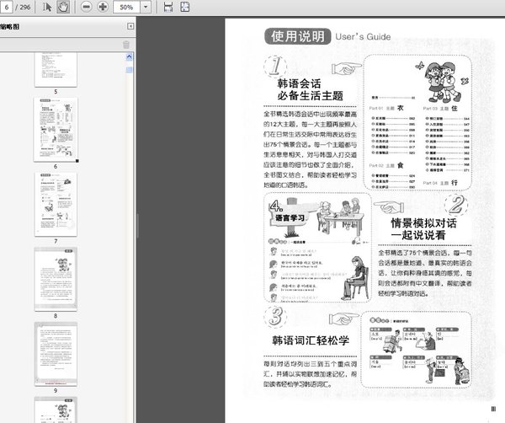The width and height of the screenshot is (505, 423).
Task: Click the 情景模拟对话 heading
Action: (x=423, y=222)
